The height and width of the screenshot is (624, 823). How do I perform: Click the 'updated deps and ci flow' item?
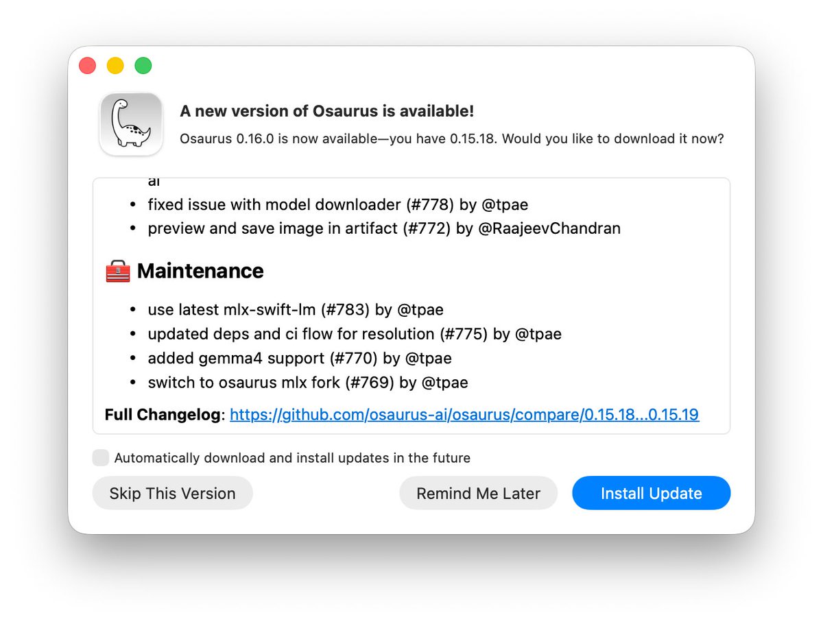click(355, 334)
